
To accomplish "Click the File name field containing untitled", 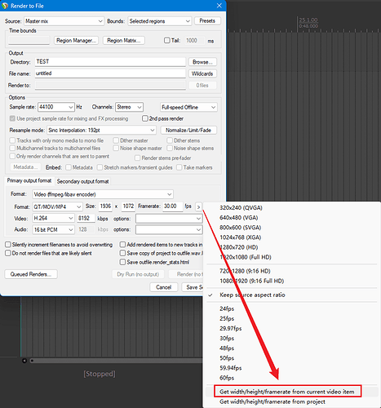I will point(110,73).
